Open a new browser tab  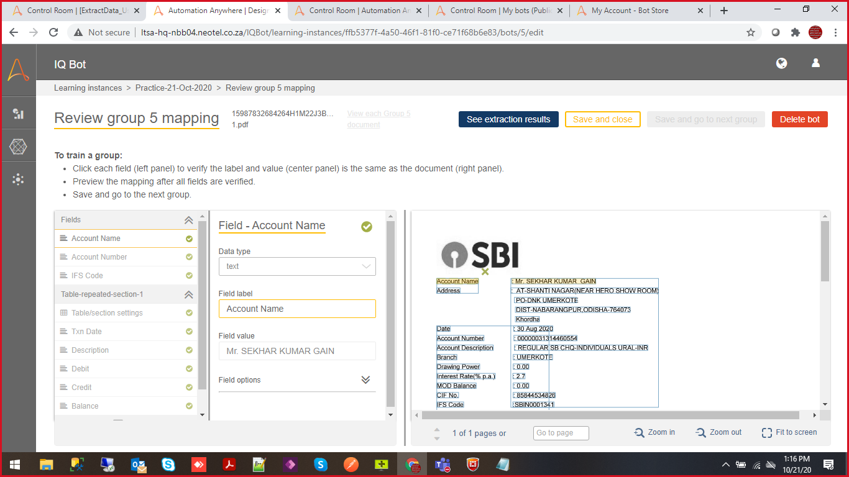[x=724, y=11]
